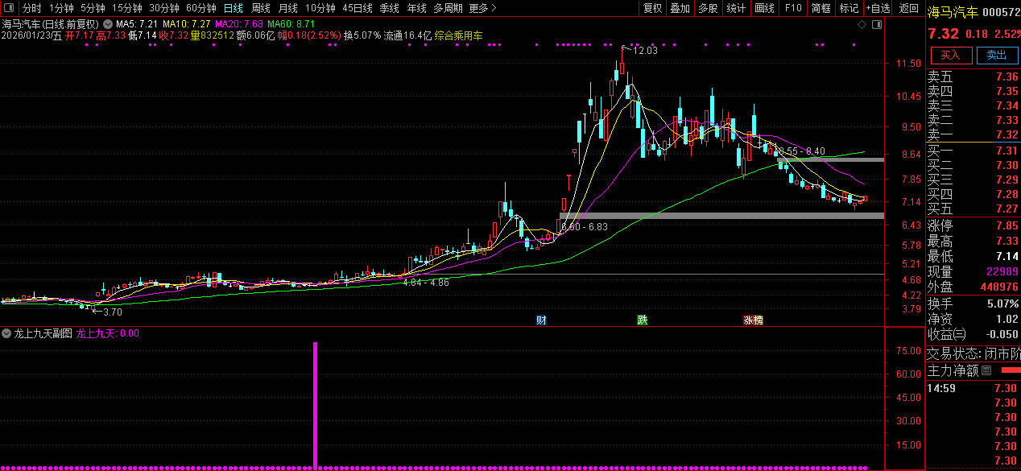Click the 返回 back button

[908, 8]
